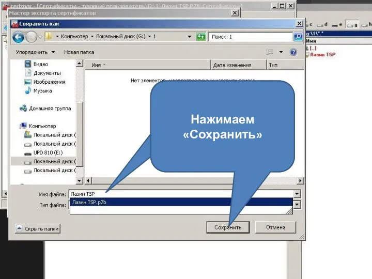
Task: Open the Имя файла dropdown arrow
Action: (x=297, y=194)
